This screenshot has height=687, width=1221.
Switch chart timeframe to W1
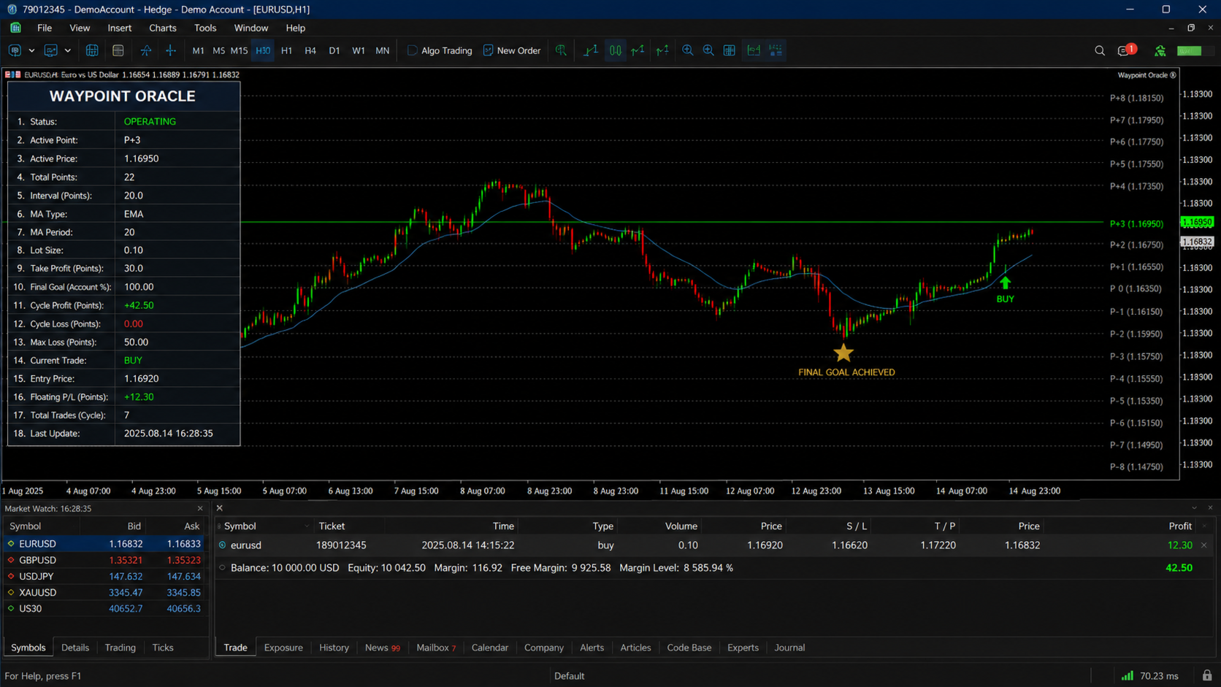coord(359,50)
